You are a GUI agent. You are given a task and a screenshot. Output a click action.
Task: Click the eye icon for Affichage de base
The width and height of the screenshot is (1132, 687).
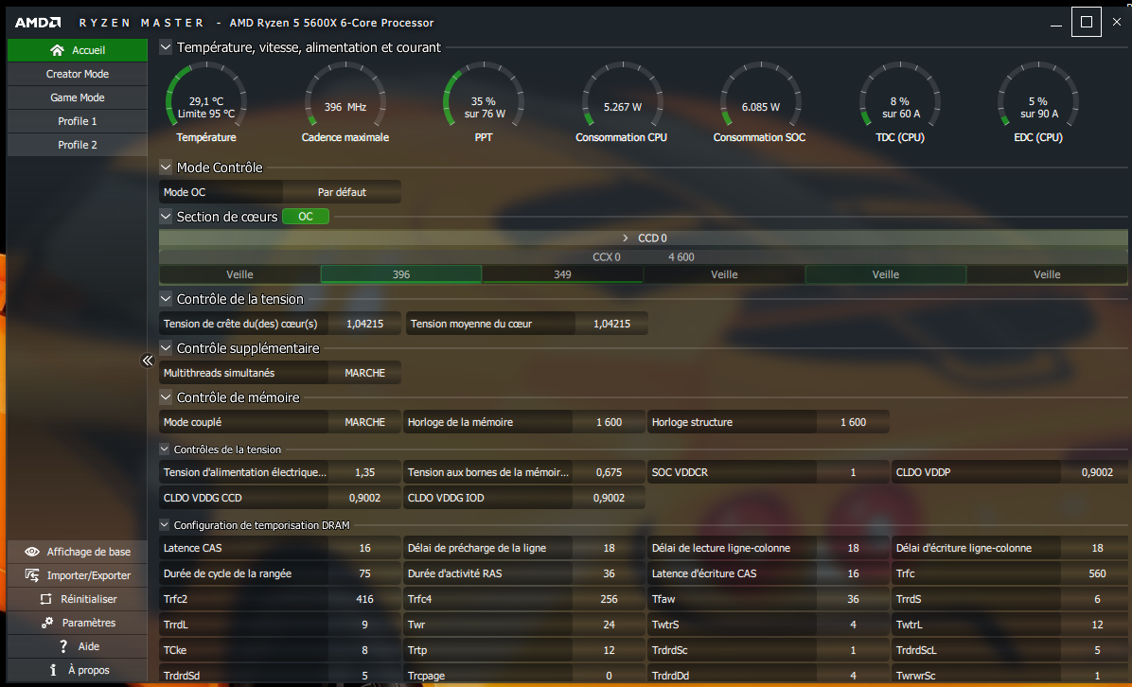pos(32,552)
